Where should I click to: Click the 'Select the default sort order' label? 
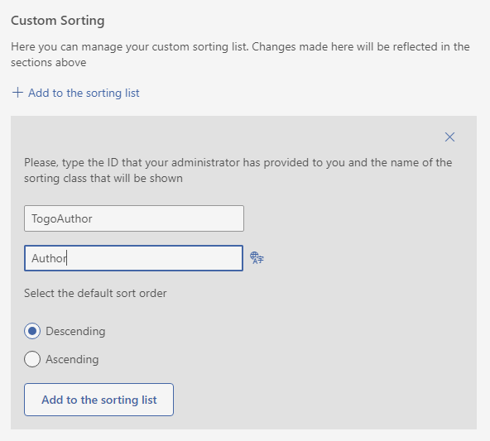95,293
